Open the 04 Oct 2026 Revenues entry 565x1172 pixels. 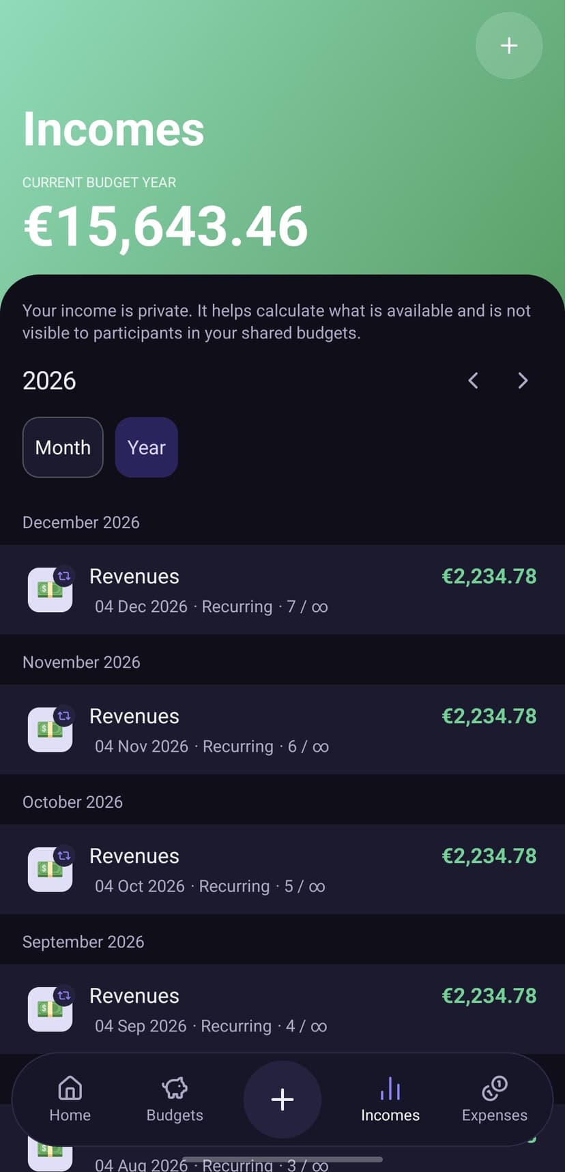pos(282,869)
